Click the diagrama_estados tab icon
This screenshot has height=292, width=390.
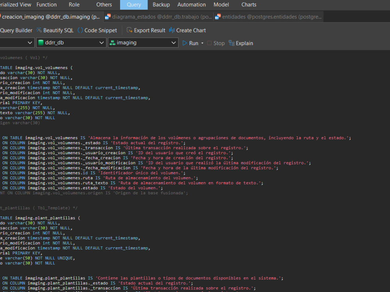(x=108, y=17)
